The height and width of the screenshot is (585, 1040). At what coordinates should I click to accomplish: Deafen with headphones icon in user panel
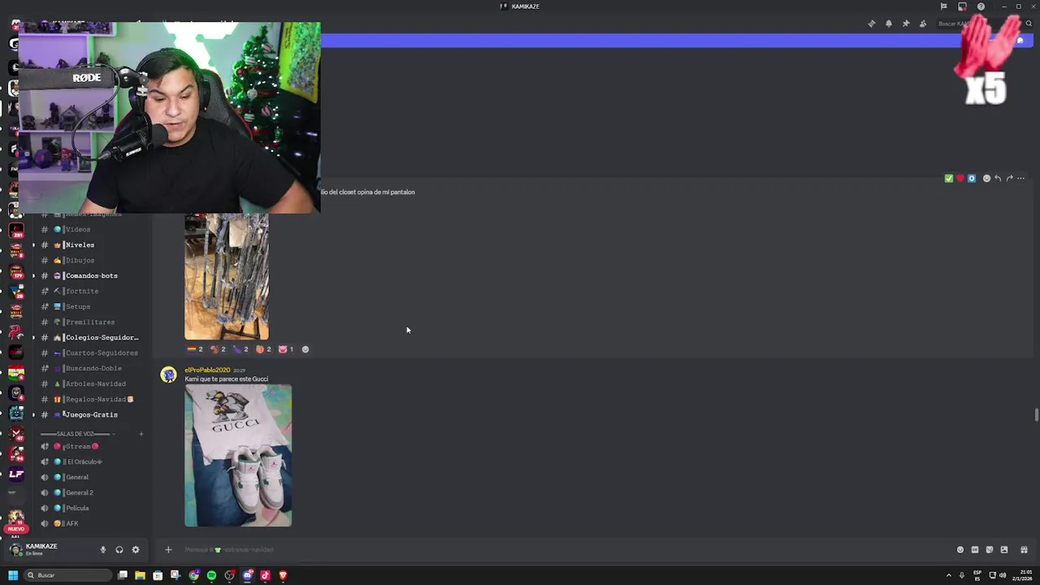pyautogui.click(x=119, y=550)
